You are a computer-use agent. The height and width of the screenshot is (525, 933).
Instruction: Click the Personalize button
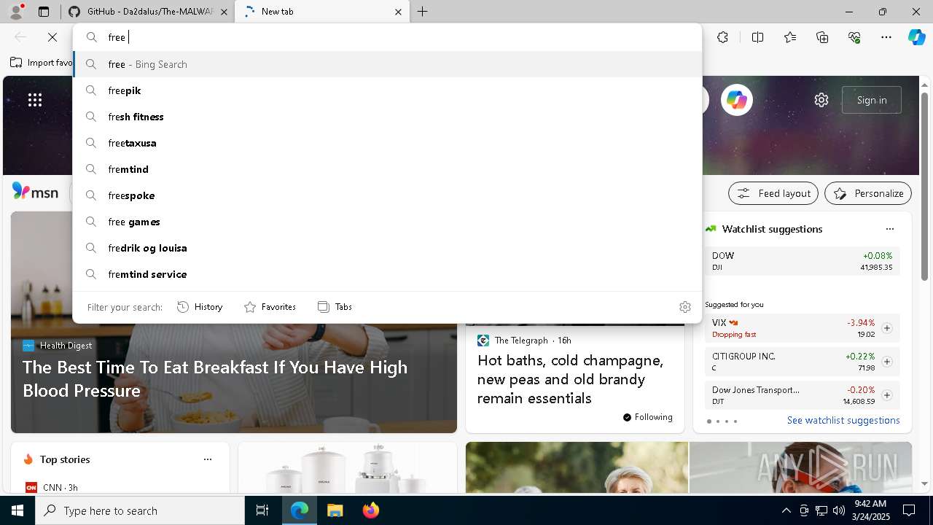tap(868, 193)
